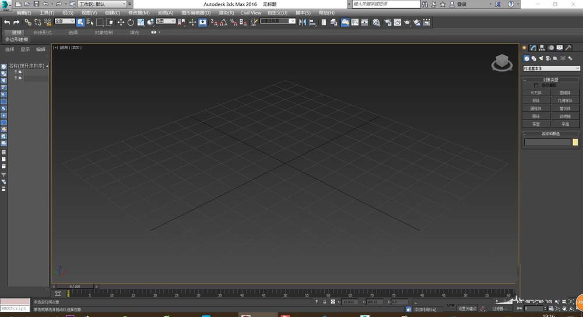Activate the Select and Rotate tool
The image size is (583, 317).
(x=131, y=22)
